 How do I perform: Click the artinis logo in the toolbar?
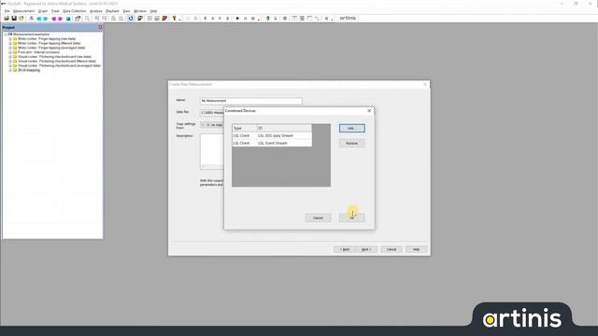click(x=348, y=18)
